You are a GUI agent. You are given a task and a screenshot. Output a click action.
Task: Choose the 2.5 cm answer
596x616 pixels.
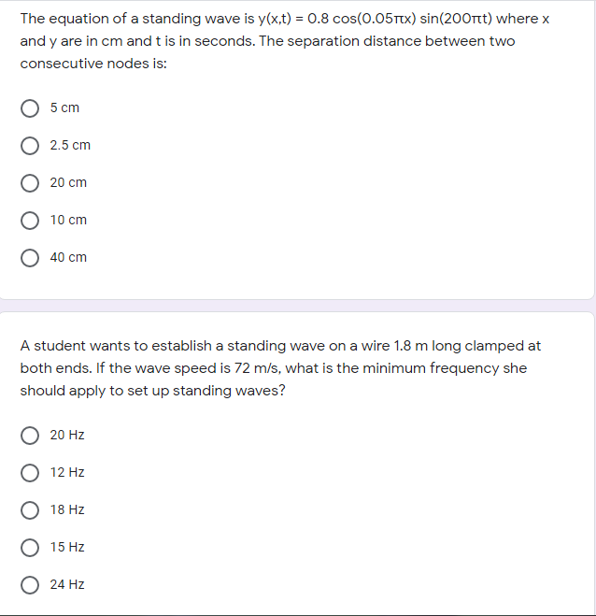pyautogui.click(x=30, y=146)
